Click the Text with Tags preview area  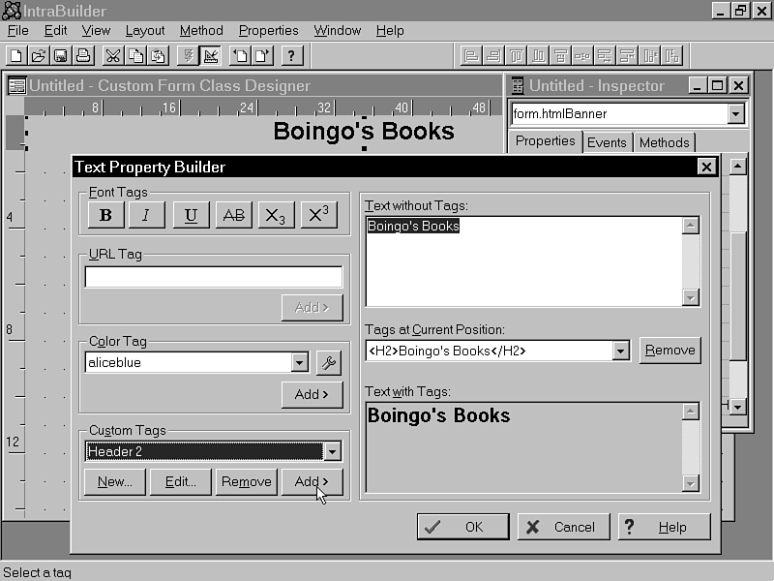[x=523, y=447]
